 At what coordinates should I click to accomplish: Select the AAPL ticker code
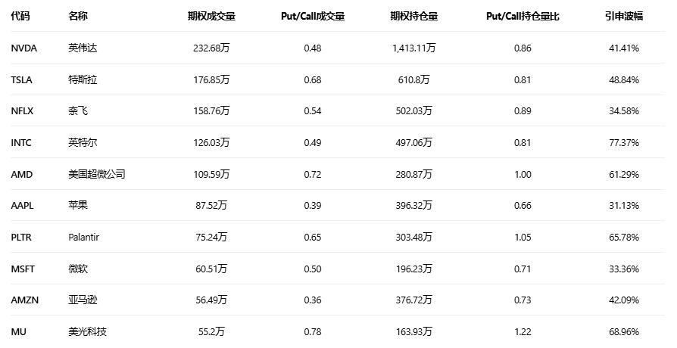23,206
